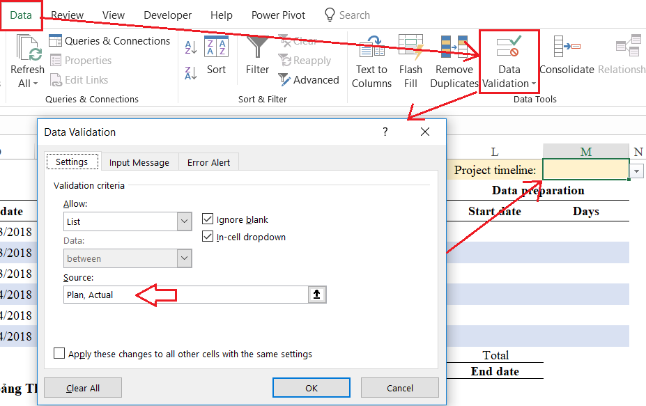Switch to the View ribbon tab

(x=114, y=15)
